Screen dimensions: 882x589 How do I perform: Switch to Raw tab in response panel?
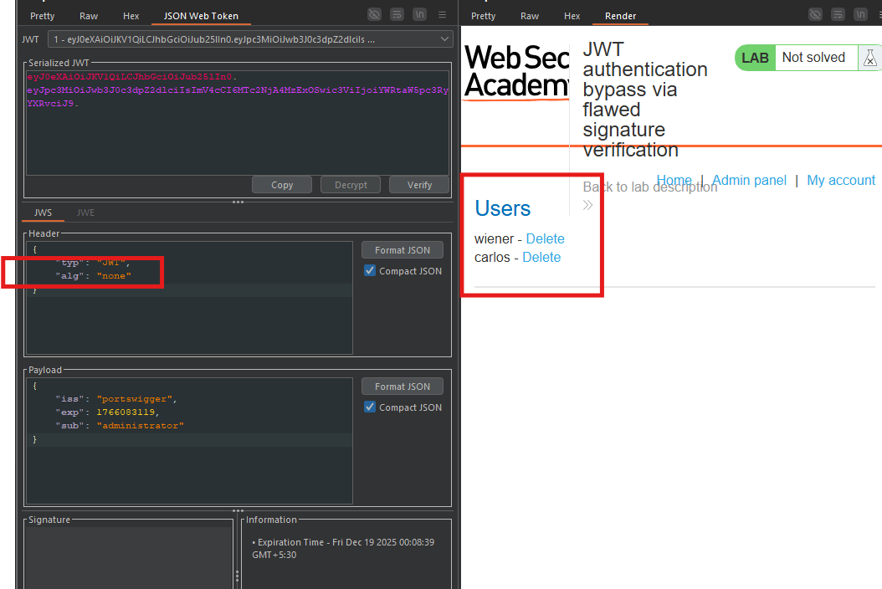click(x=530, y=16)
